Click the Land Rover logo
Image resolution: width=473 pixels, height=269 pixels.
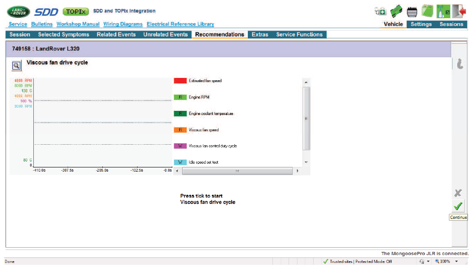pyautogui.click(x=19, y=12)
